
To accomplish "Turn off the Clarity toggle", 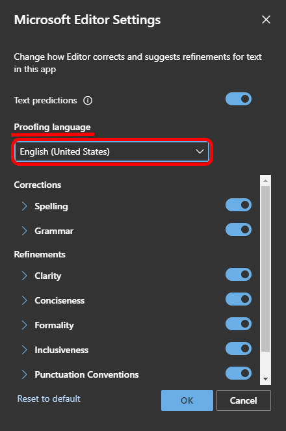I will pos(239,274).
